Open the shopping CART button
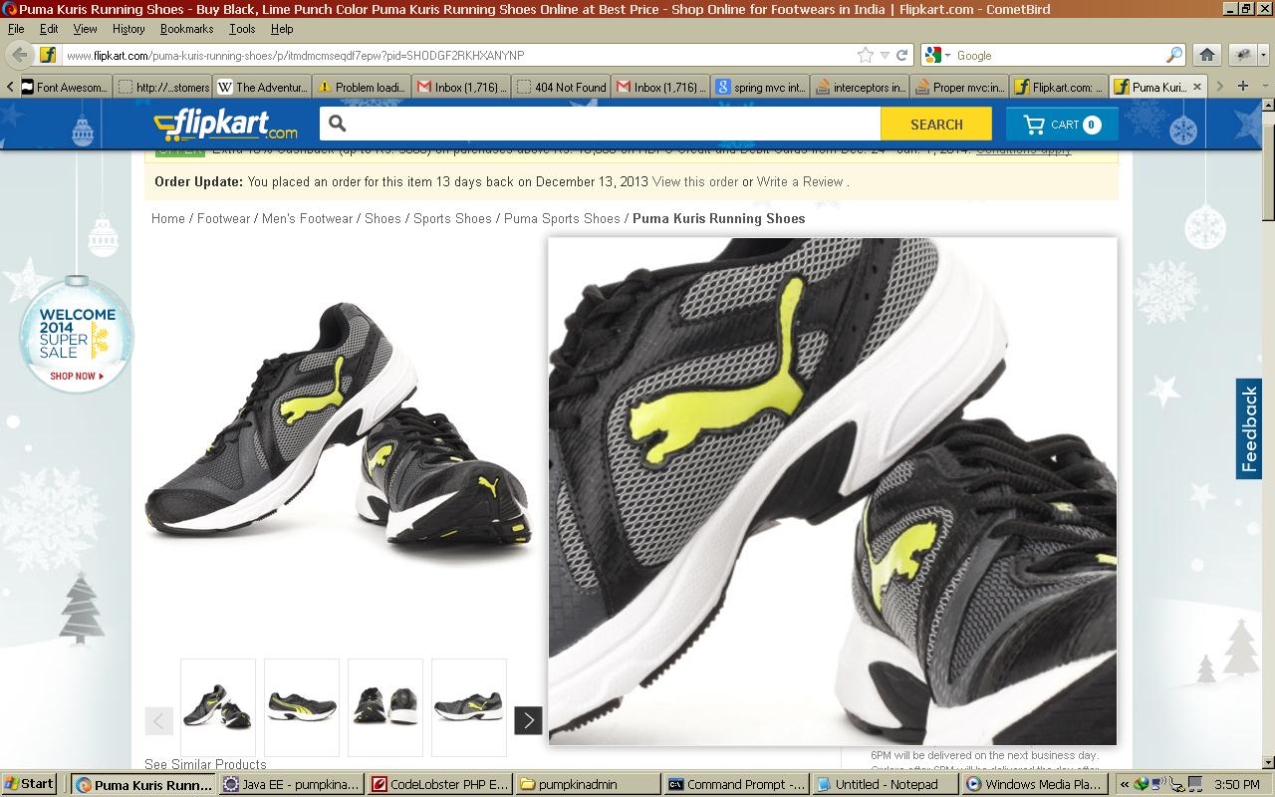 [x=1062, y=125]
